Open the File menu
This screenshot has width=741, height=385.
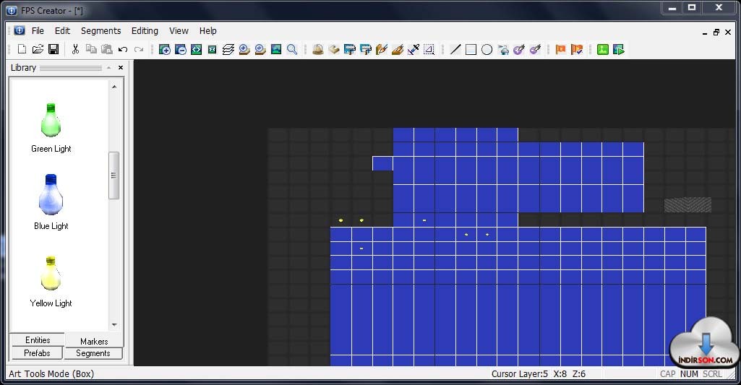tap(38, 31)
